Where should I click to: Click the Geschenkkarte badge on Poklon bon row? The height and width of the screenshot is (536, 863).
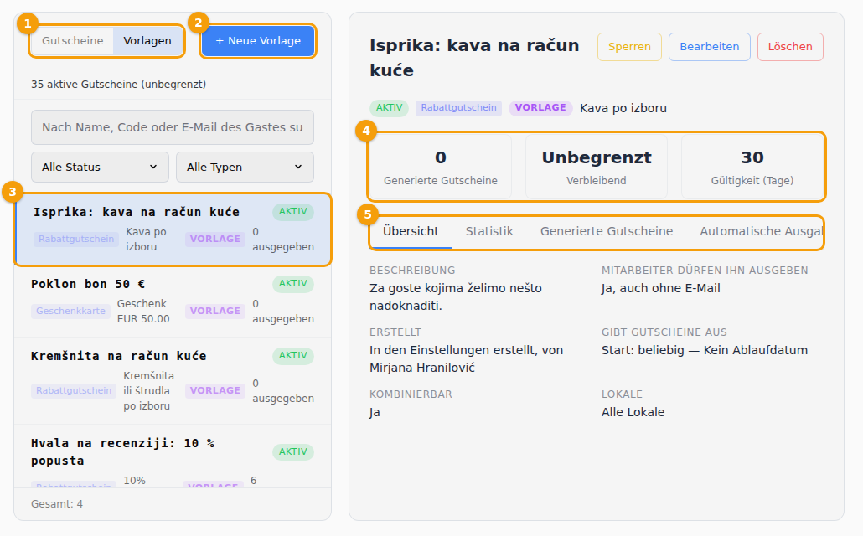click(x=70, y=311)
